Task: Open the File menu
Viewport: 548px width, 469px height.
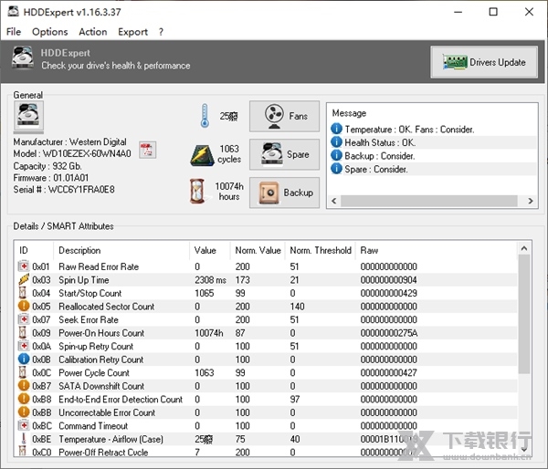Action: pyautogui.click(x=14, y=32)
